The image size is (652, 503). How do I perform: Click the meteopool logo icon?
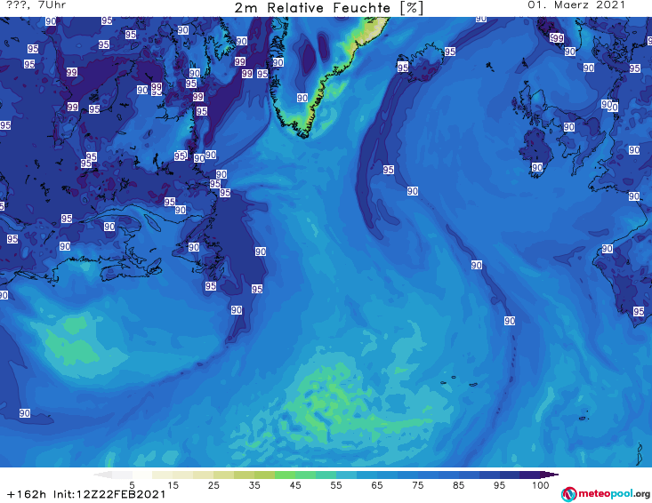[568, 494]
